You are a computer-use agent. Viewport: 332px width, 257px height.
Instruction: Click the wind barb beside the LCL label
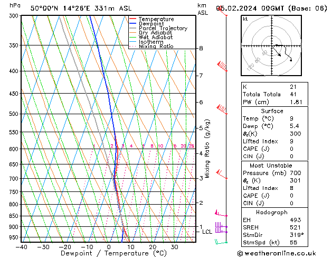point(221,230)
